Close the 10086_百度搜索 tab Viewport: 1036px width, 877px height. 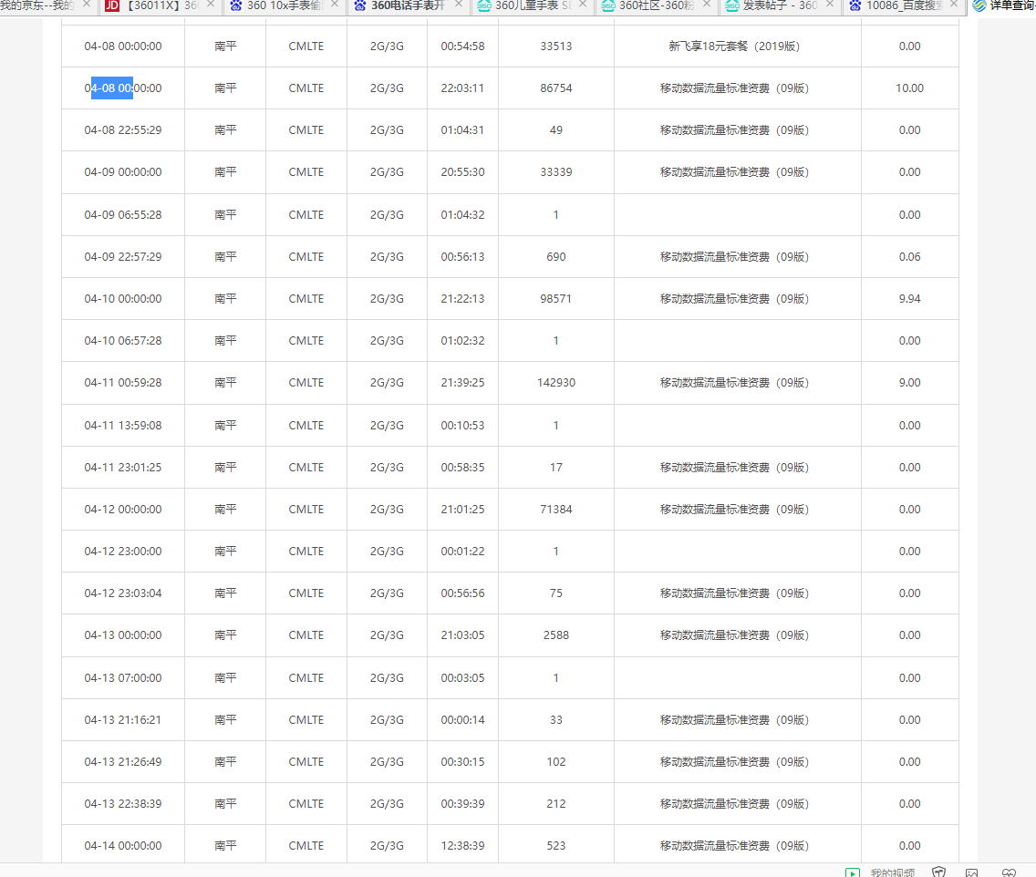pyautogui.click(x=953, y=4)
